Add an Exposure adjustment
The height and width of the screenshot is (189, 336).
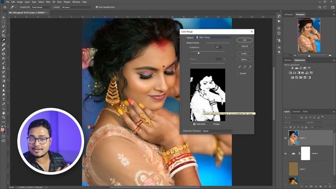305,68
